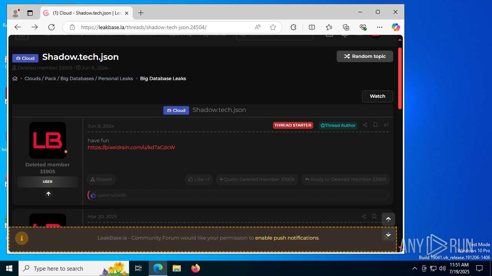Open Favorites list icon
Screen dimensions: 492x276
[x=329, y=27]
